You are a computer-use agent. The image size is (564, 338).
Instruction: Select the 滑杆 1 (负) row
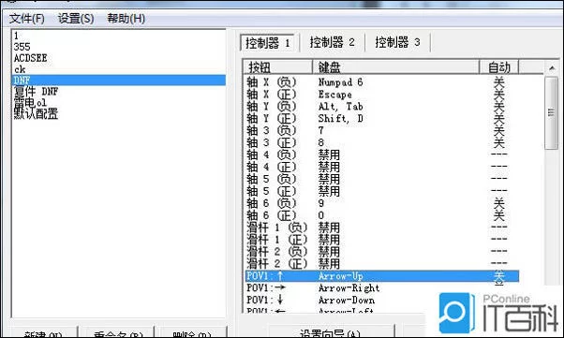click(382, 228)
